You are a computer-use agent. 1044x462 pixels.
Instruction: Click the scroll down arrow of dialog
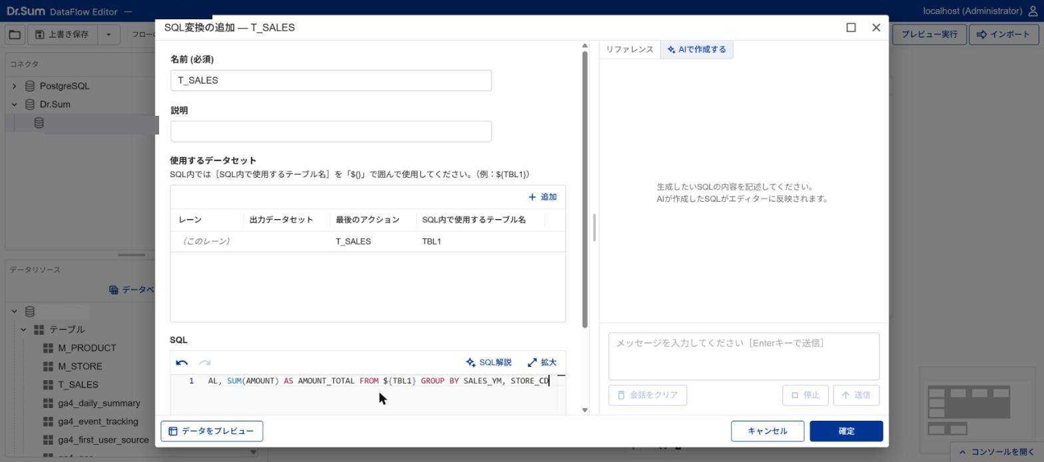pos(585,410)
